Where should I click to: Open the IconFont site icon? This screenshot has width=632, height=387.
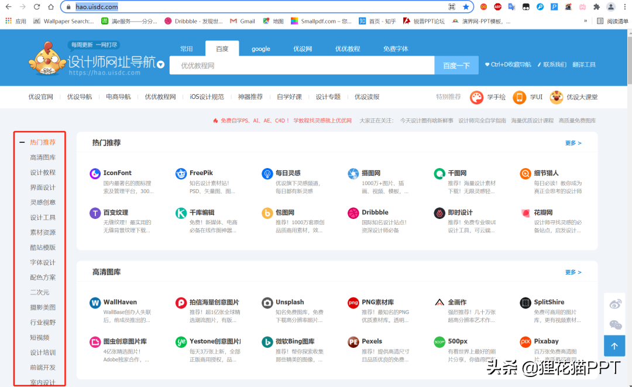pos(95,174)
